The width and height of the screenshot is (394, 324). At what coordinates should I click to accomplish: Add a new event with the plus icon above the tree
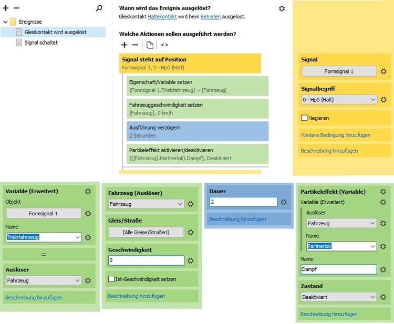(6, 8)
